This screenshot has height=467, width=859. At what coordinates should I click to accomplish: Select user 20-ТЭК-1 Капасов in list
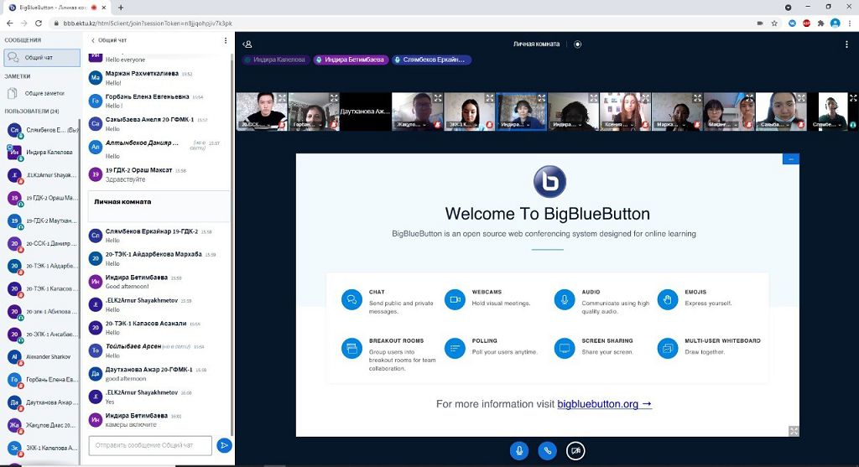42,288
